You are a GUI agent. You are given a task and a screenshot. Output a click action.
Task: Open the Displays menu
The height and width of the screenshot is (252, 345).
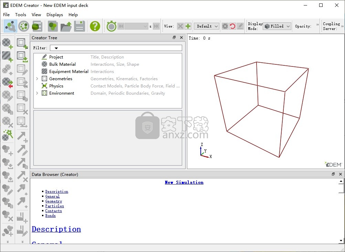point(55,14)
